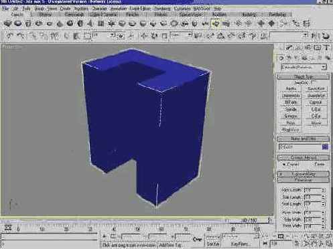The width and height of the screenshot is (333, 249).
Task: Select the Cone primitive icon
Action: coord(60,23)
